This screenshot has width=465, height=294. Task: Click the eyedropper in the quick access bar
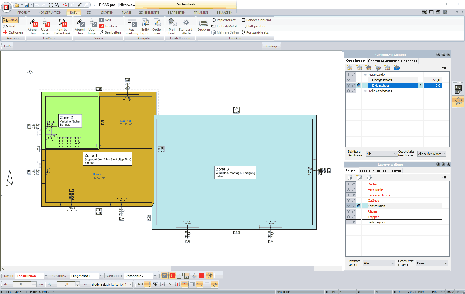coord(80,5)
